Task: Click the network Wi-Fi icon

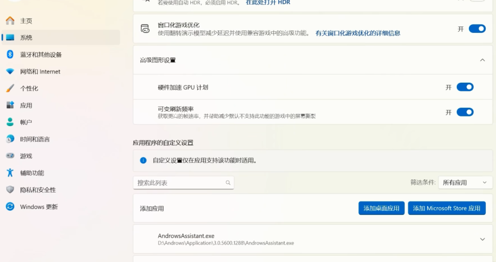Action: point(10,72)
